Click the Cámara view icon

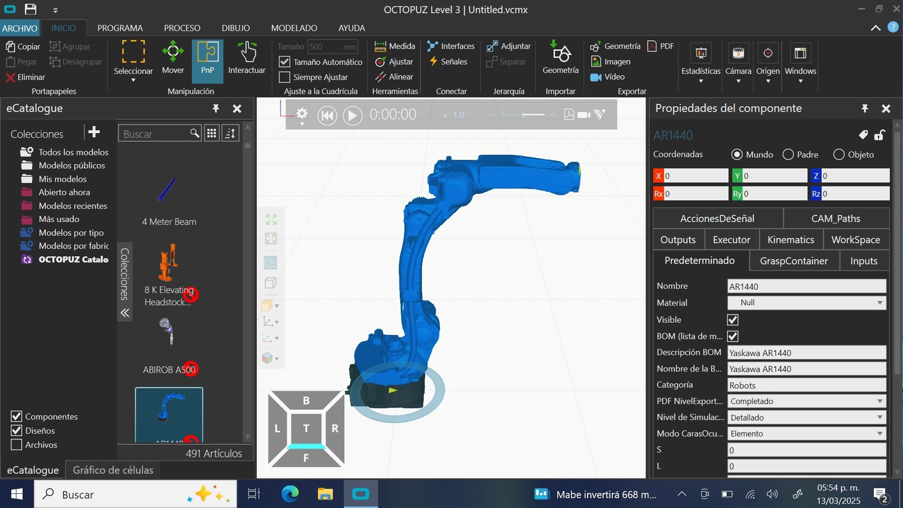point(738,53)
